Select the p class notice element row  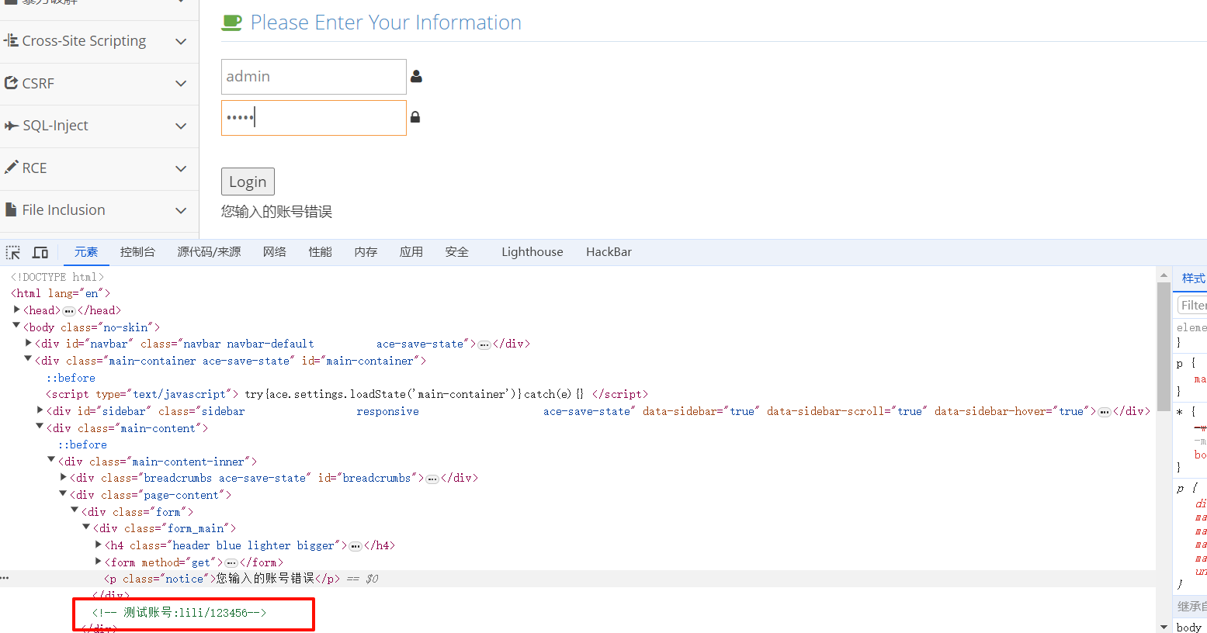click(578, 579)
